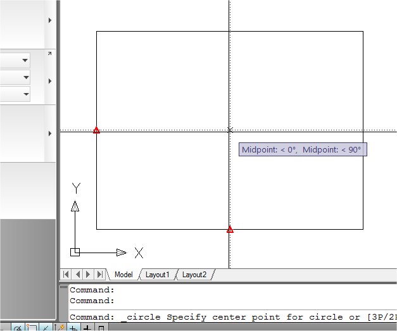Screen dimensions: 397x331
Task: Open the top stacked ribbon dropdown
Action: pyautogui.click(x=25, y=60)
